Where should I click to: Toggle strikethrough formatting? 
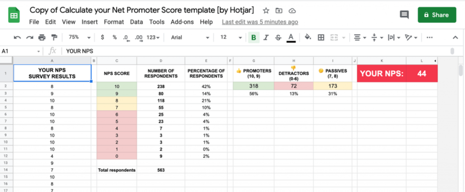pos(278,38)
